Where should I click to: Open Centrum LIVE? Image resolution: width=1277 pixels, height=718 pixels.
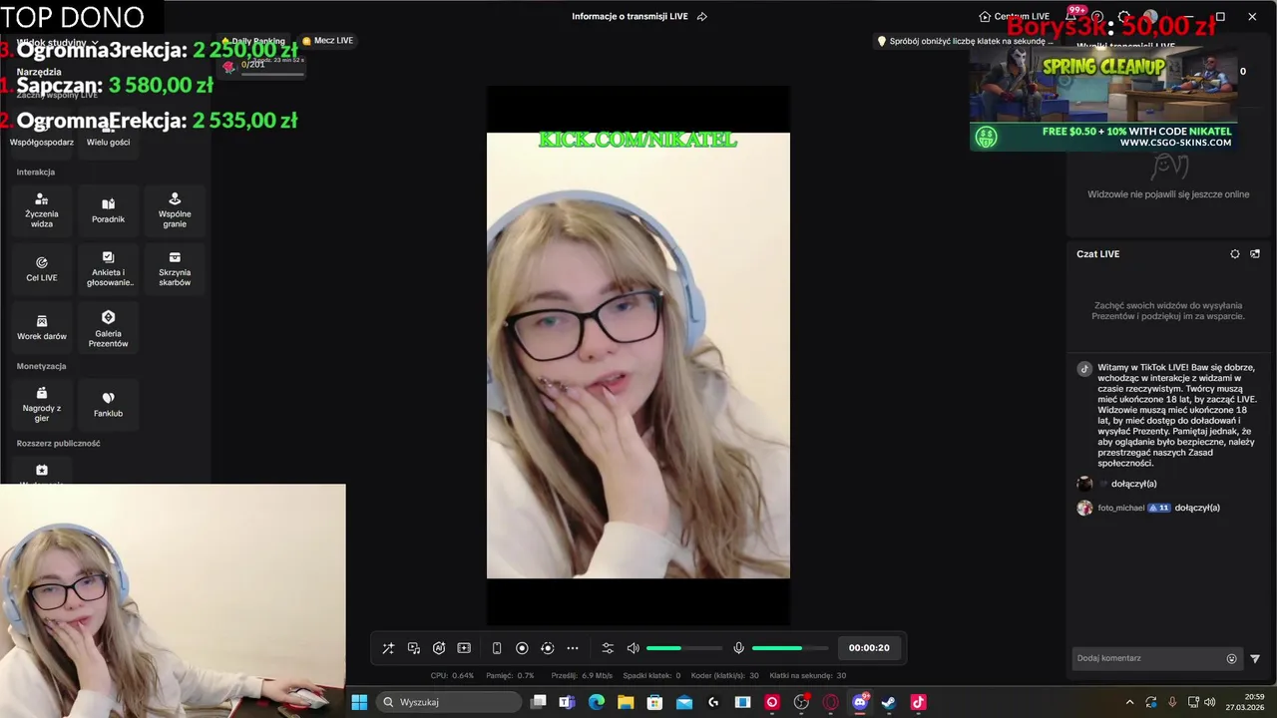[x=1015, y=17]
